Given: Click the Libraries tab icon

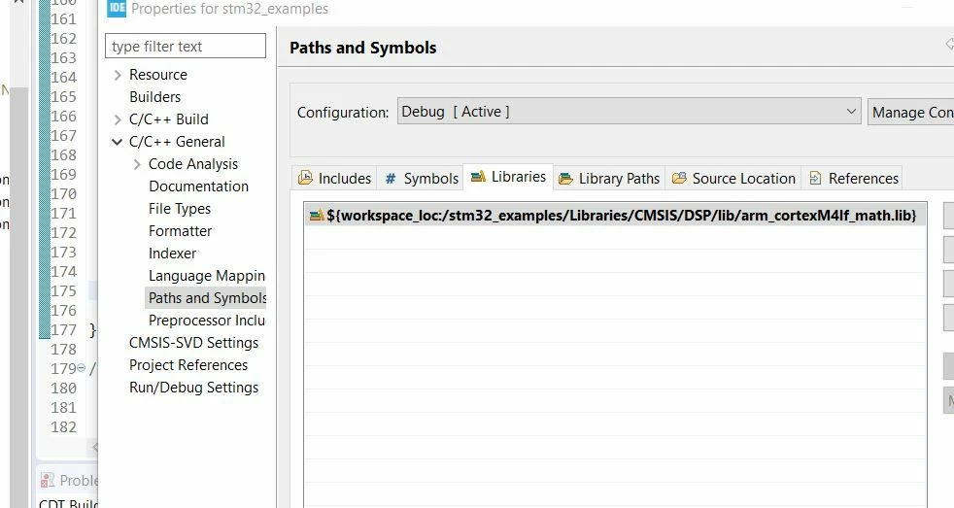Looking at the screenshot, I should (x=478, y=177).
